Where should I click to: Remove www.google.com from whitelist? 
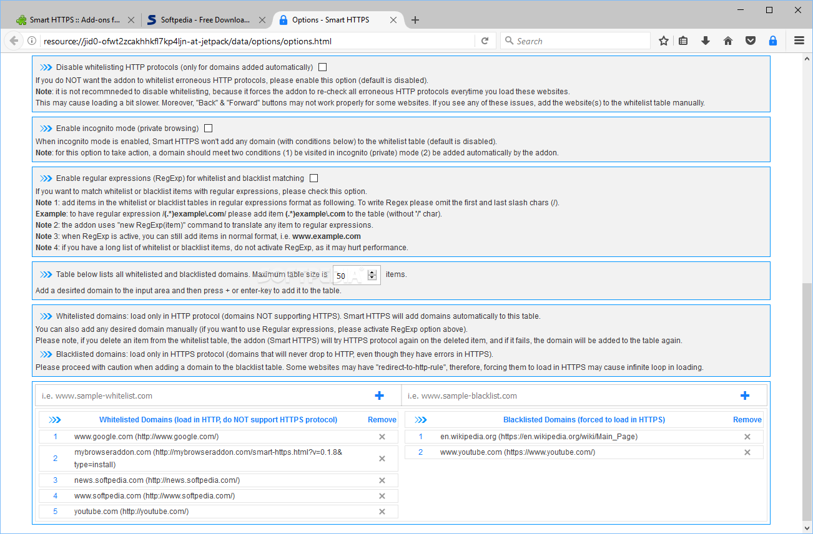pyautogui.click(x=382, y=437)
